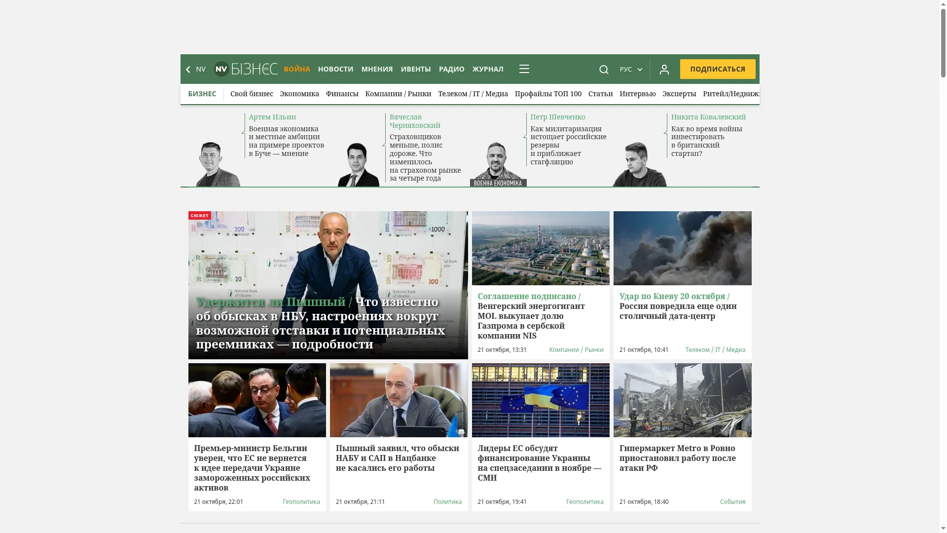This screenshot has width=947, height=533.
Task: Open Пышный заявил об обысках headline
Action: pos(398,458)
